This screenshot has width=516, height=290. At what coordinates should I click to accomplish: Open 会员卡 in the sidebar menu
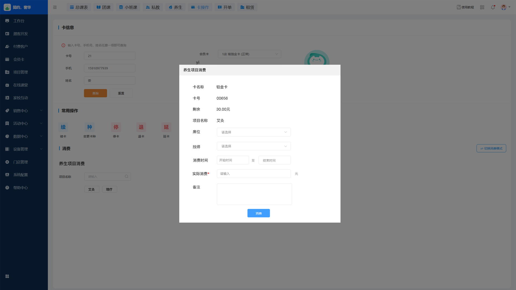pos(19,59)
